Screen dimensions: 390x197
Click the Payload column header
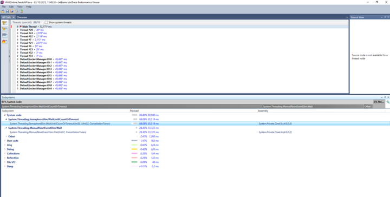193,111
